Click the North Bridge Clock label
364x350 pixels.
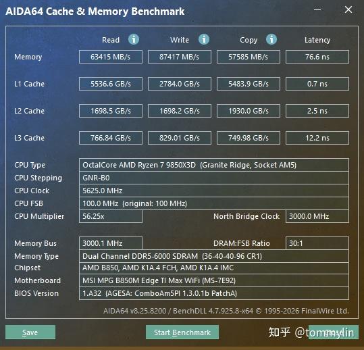(246, 216)
